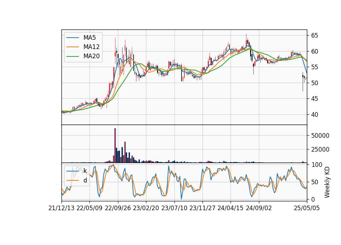Click the blue MA5 line sample in legend
Image resolution: width=341 pixels, height=245 pixels.
tap(72, 38)
